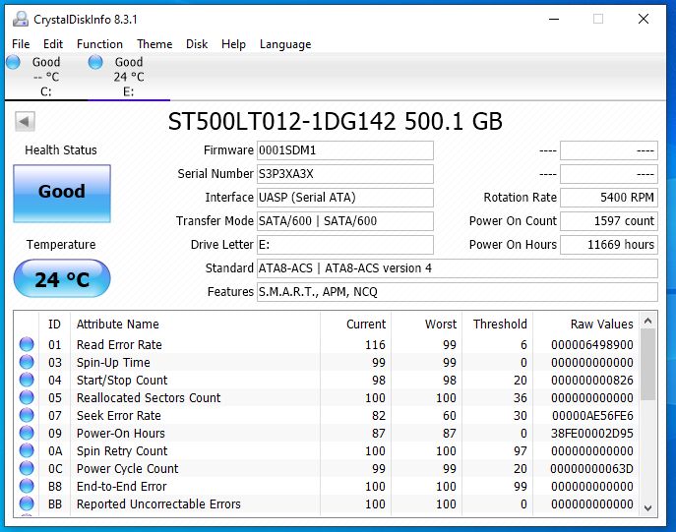The height and width of the screenshot is (532, 676).
Task: Click the Serial Number field
Action: click(344, 174)
